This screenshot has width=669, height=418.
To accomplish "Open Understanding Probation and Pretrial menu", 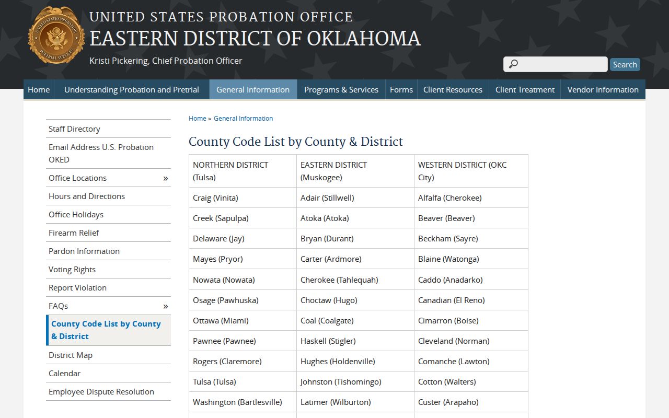I will tap(132, 89).
